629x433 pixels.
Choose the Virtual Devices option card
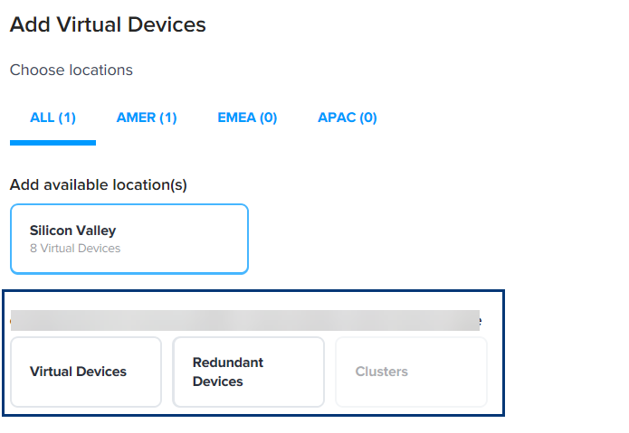86,372
